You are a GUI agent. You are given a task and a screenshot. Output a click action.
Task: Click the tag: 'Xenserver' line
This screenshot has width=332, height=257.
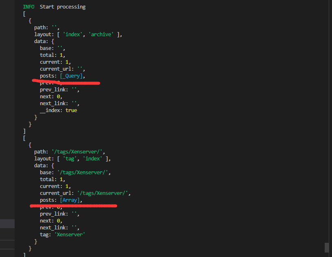point(62,235)
